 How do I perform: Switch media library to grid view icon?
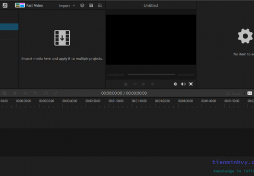point(91,5)
